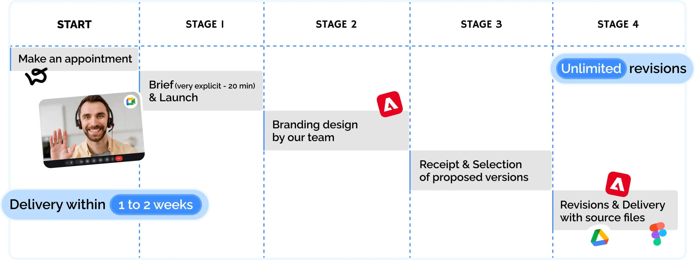Click the red end call button
The width and height of the screenshot is (695, 260).
(x=119, y=158)
